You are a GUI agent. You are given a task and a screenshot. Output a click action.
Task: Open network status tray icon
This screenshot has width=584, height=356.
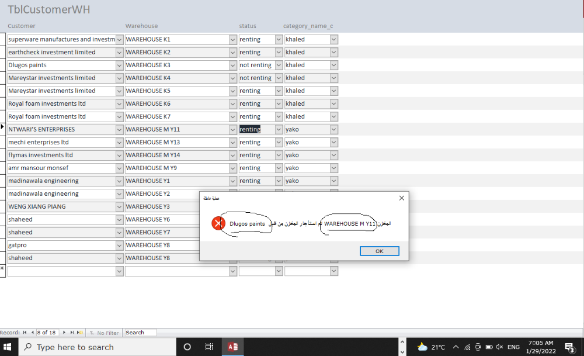pyautogui.click(x=467, y=347)
